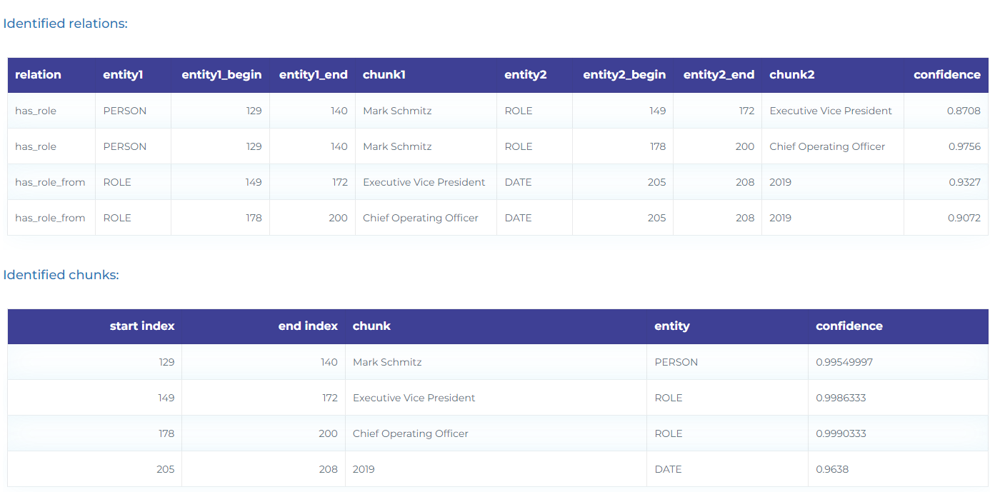
Task: Click the PERSON entity in chunks table
Action: point(676,362)
